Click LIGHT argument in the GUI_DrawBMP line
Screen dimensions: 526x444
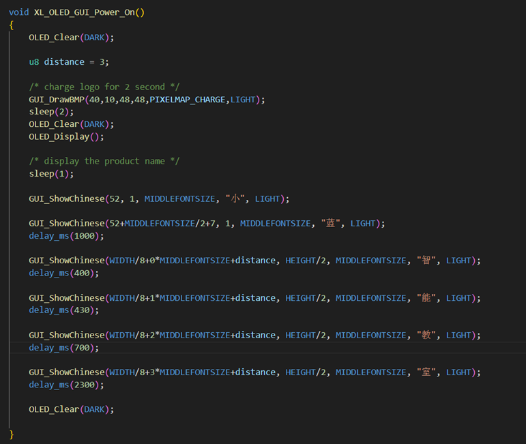pos(243,100)
